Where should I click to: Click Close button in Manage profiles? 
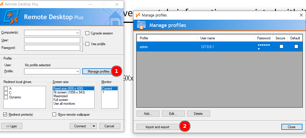(291, 127)
